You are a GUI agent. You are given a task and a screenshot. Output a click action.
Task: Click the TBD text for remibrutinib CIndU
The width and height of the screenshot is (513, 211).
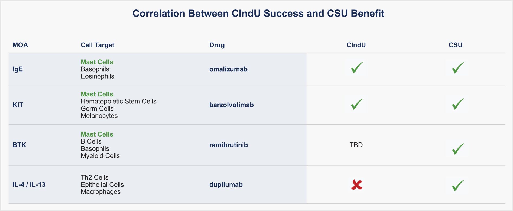tap(356, 145)
